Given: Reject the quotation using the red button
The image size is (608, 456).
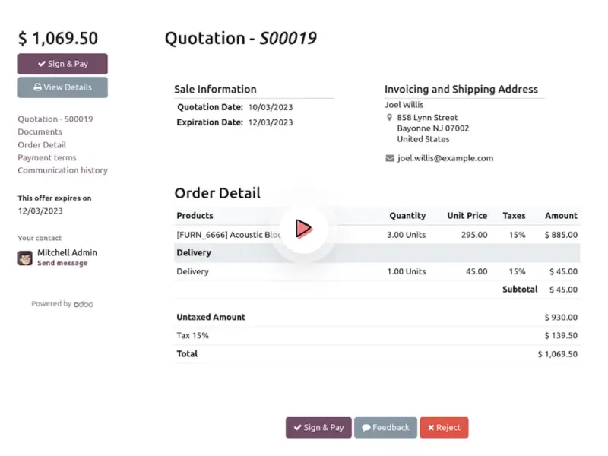Looking at the screenshot, I should (x=444, y=428).
